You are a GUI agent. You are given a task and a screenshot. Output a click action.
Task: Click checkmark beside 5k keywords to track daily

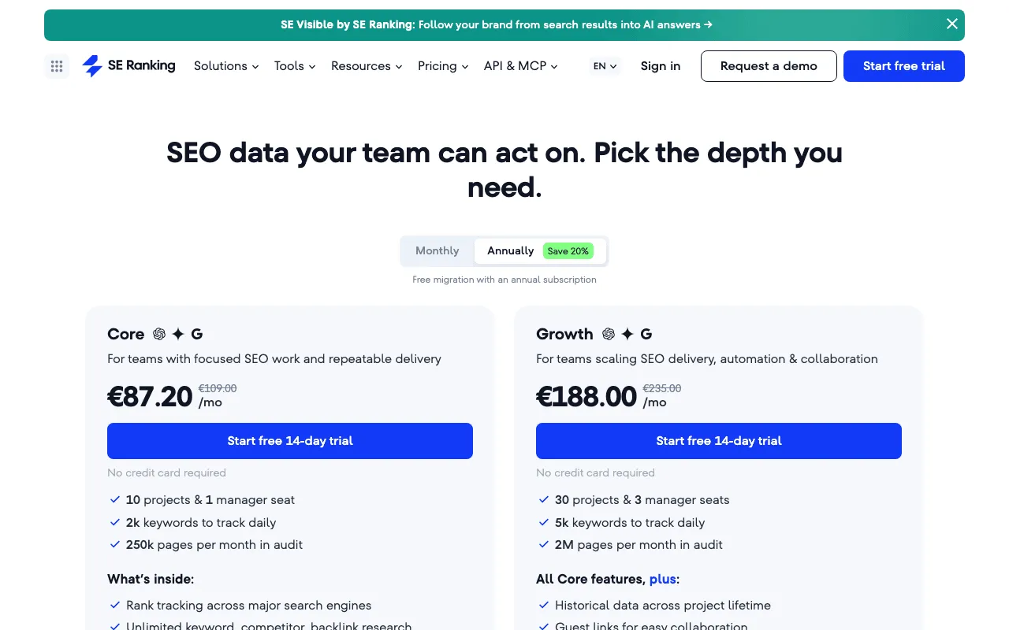(544, 522)
